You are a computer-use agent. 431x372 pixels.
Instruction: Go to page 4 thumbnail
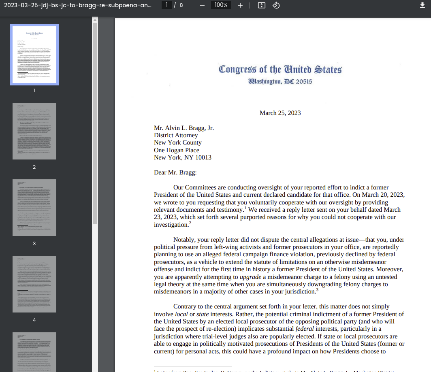34,284
